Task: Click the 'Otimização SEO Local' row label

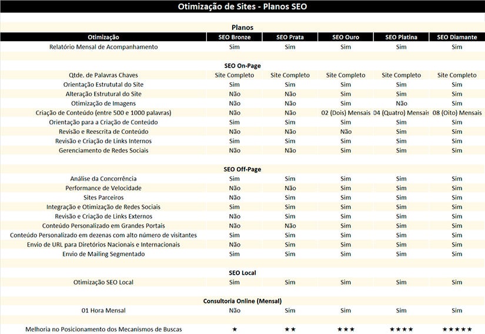Action: [103, 282]
